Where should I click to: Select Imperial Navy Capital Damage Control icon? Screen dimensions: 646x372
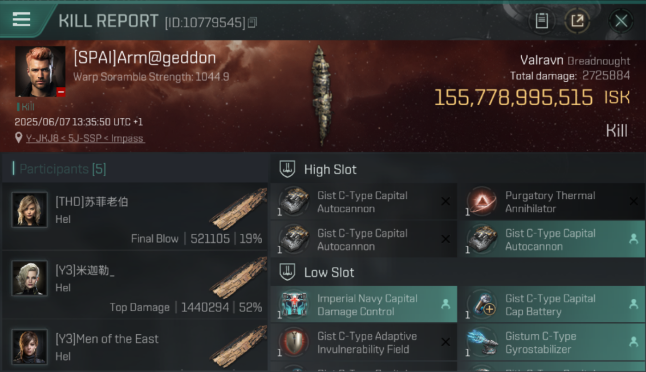[294, 305]
